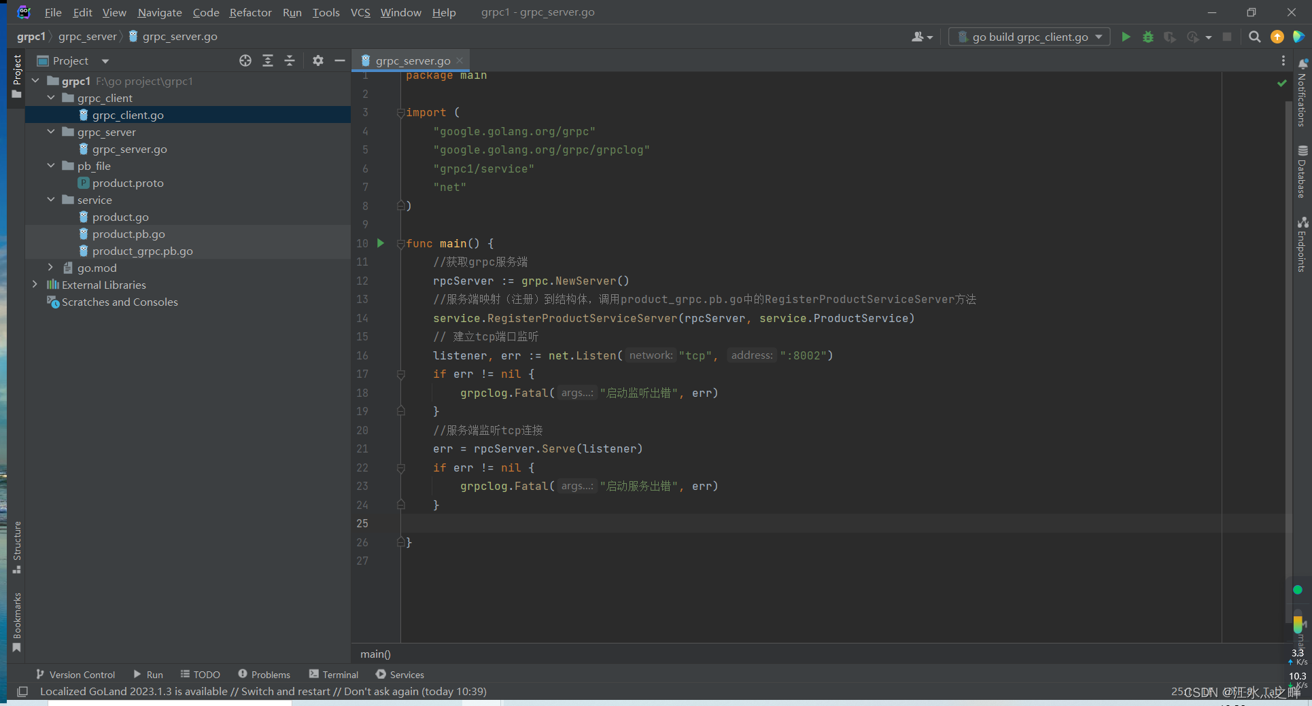
Task: Open Search Everywhere magnifier icon
Action: pyautogui.click(x=1255, y=37)
